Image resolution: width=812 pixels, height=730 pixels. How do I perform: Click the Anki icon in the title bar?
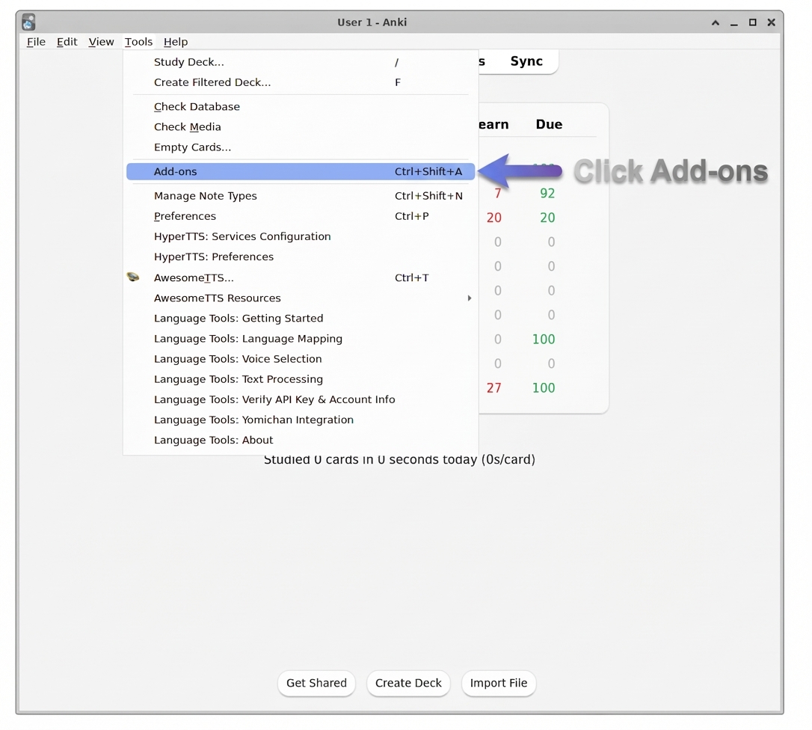(28, 22)
